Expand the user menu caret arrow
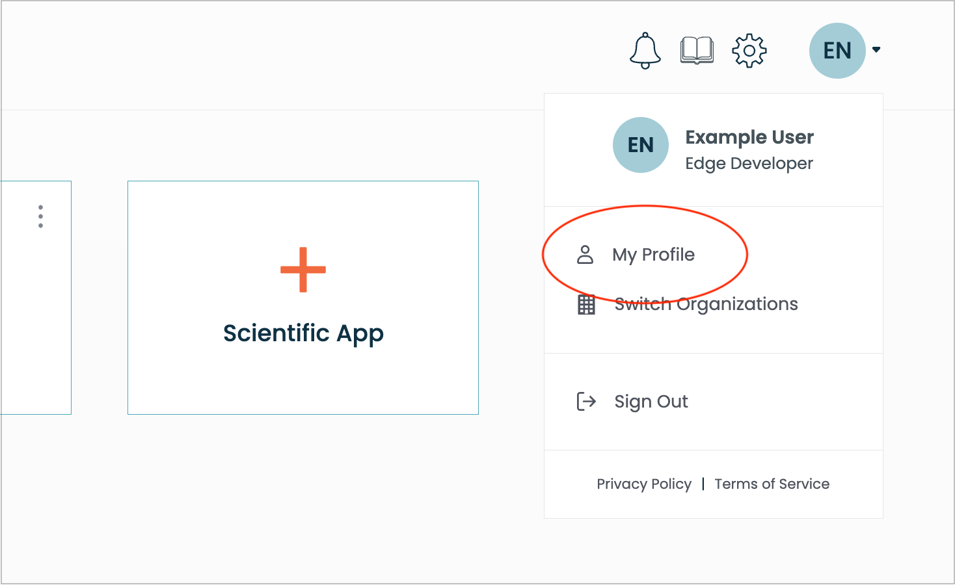The width and height of the screenshot is (955, 585). point(876,49)
